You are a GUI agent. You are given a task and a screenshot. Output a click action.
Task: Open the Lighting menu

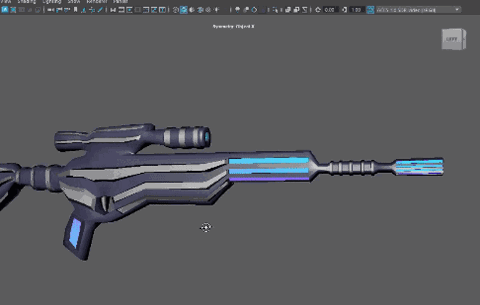pos(52,2)
